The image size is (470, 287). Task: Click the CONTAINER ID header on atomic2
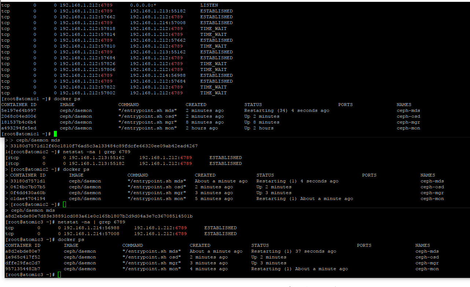coord(28,175)
